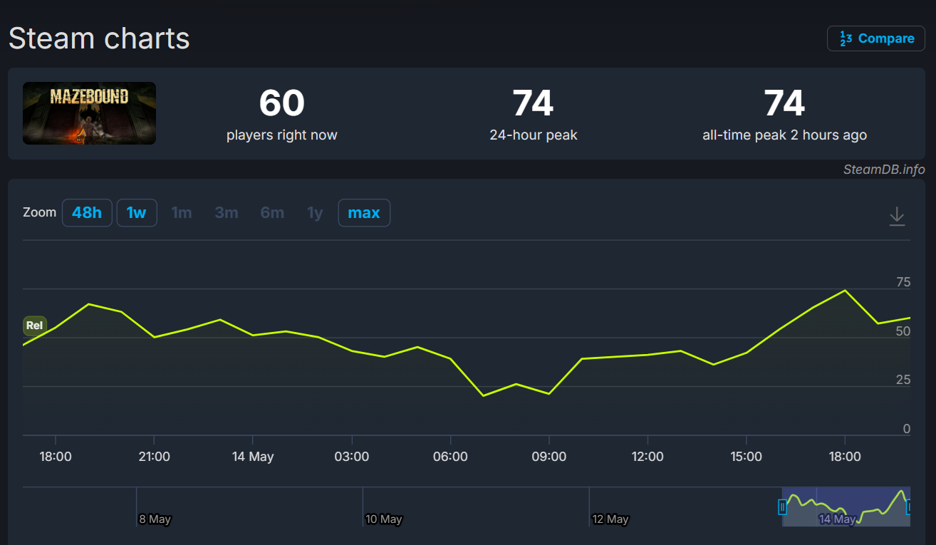Click the Steam charts heading
The image size is (936, 545).
coord(99,38)
